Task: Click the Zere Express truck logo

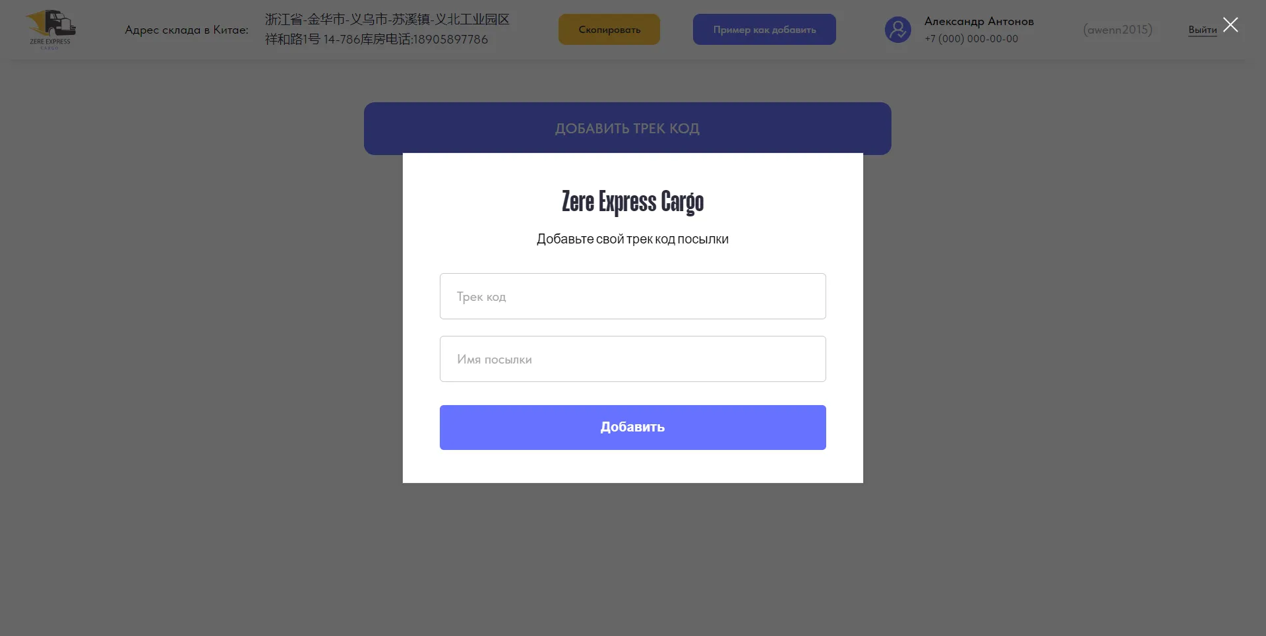Action: 51,29
